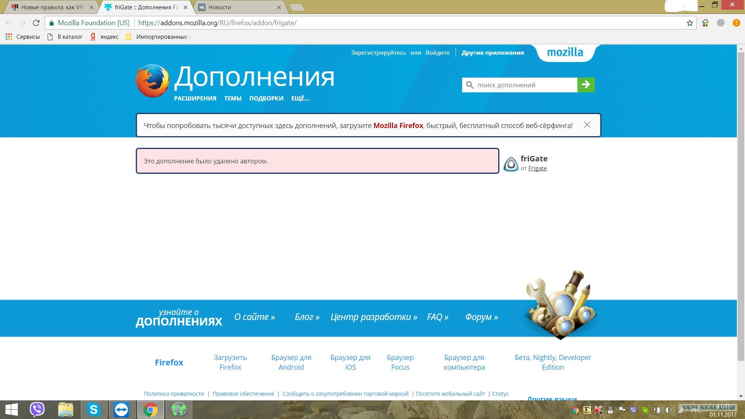Open the Windows Start menu
This screenshot has width=745, height=419.
(x=12, y=410)
